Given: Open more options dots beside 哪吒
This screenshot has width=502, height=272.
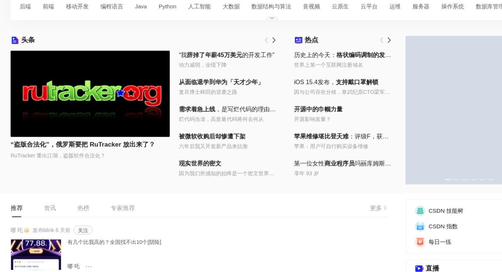Looking at the screenshot, I should click(89, 266).
